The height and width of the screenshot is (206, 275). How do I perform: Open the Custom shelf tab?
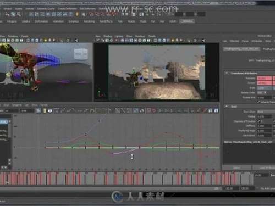click(x=187, y=21)
